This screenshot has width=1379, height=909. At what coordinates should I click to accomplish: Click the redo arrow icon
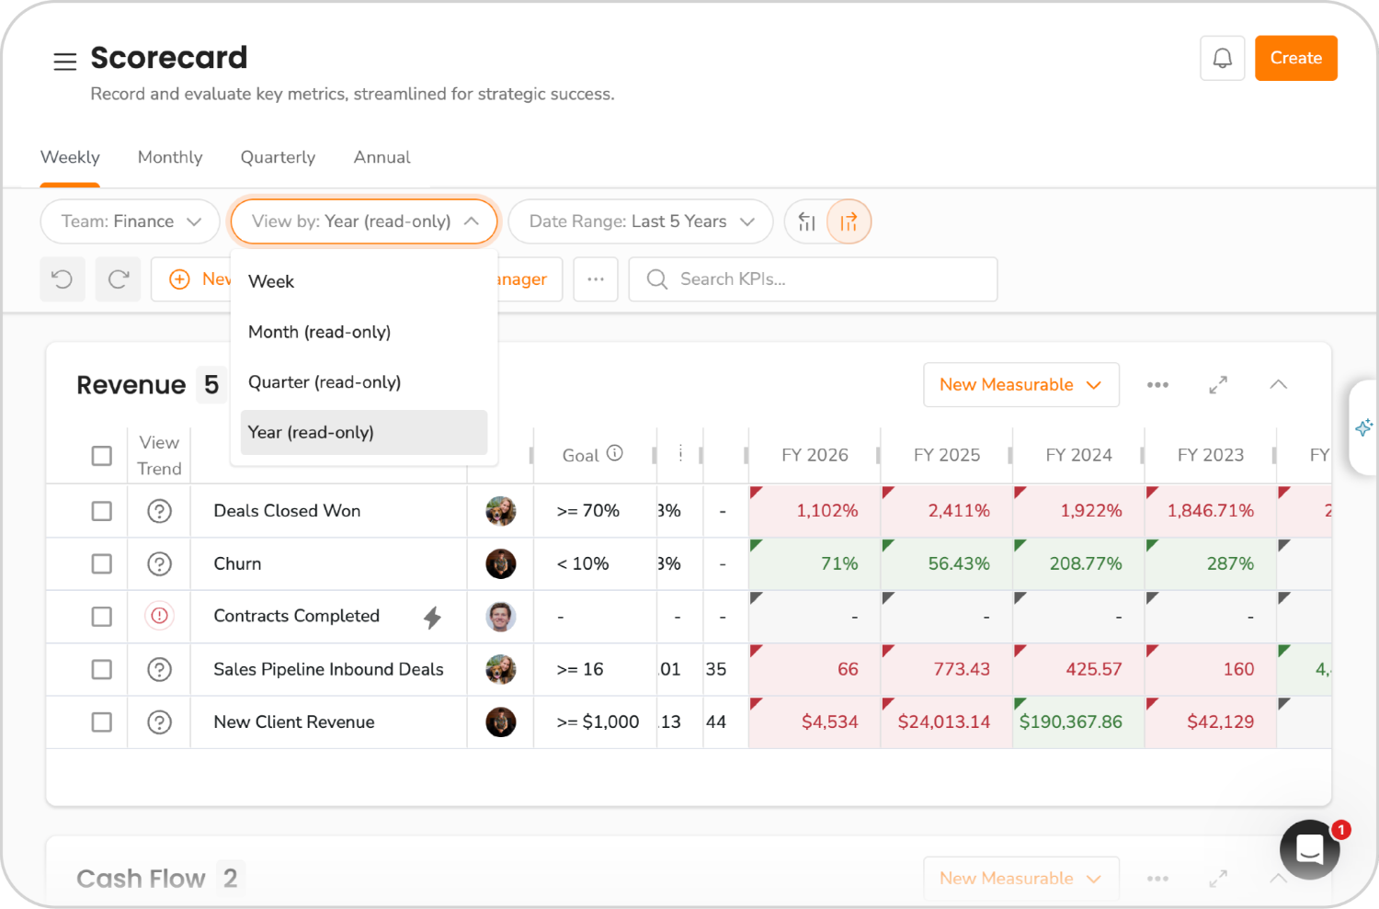(x=118, y=278)
